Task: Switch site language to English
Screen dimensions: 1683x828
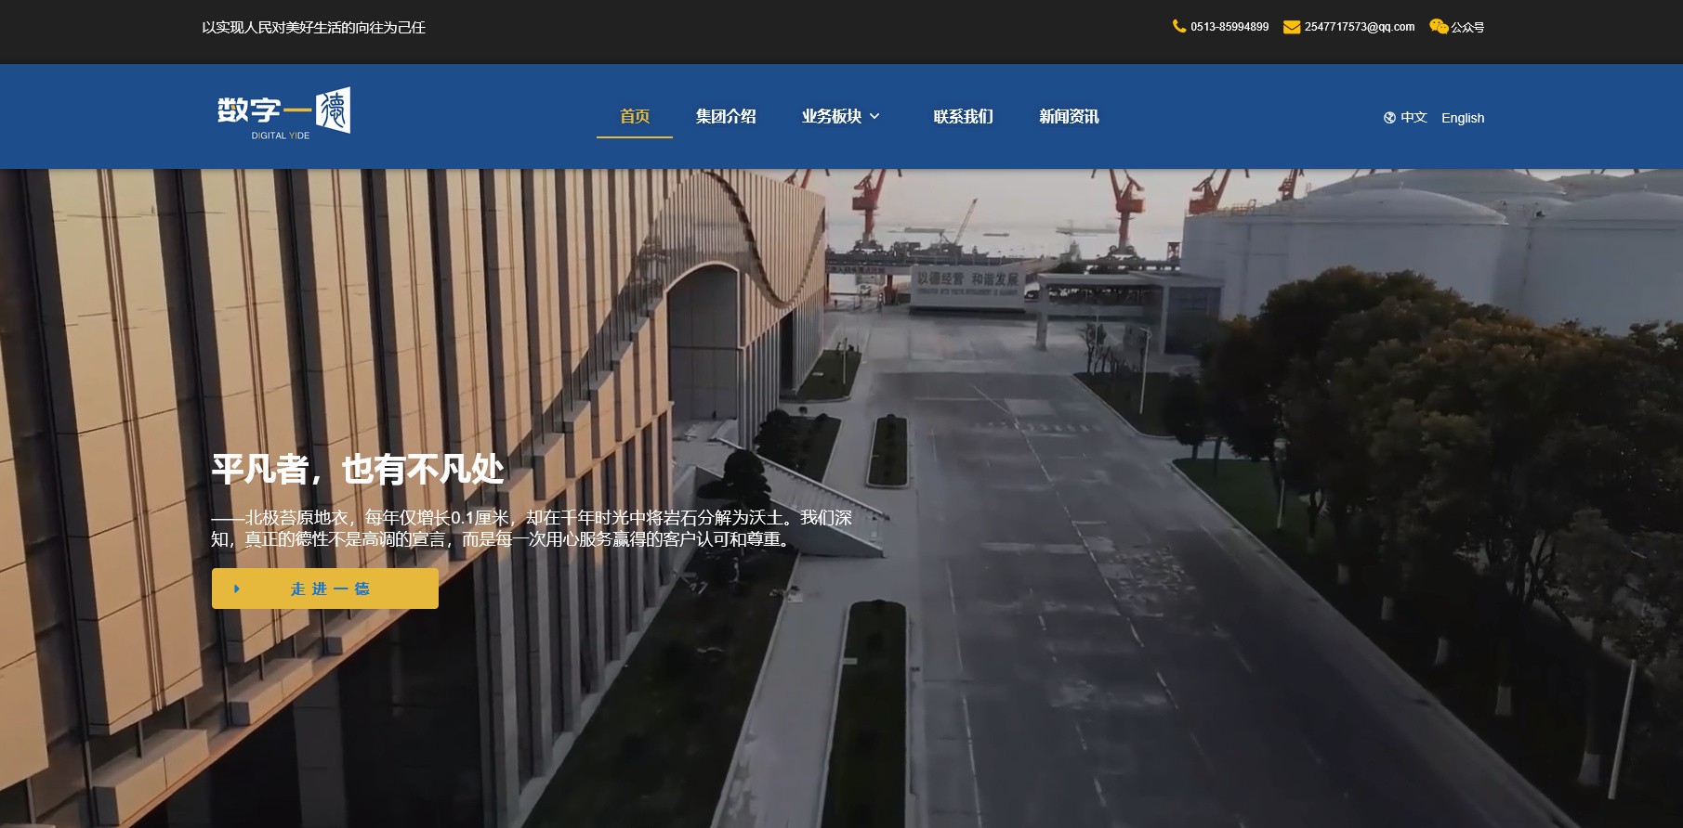Action: [x=1462, y=118]
